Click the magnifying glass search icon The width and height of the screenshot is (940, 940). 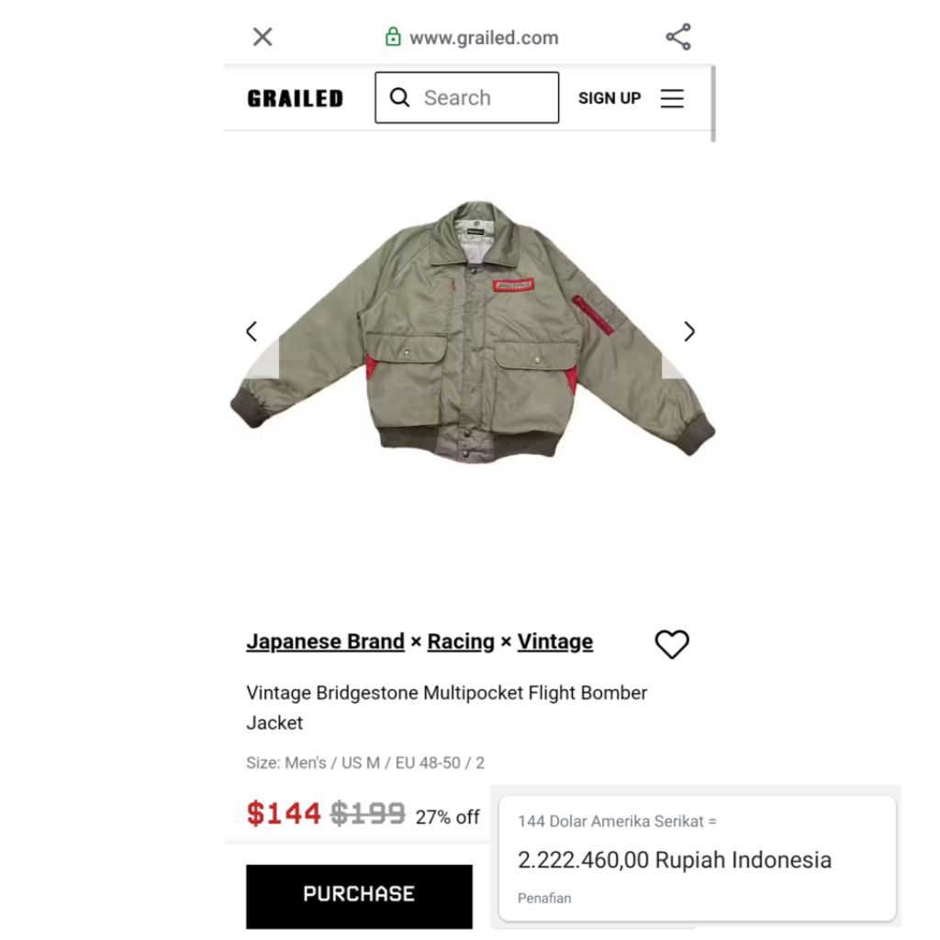pyautogui.click(x=399, y=97)
